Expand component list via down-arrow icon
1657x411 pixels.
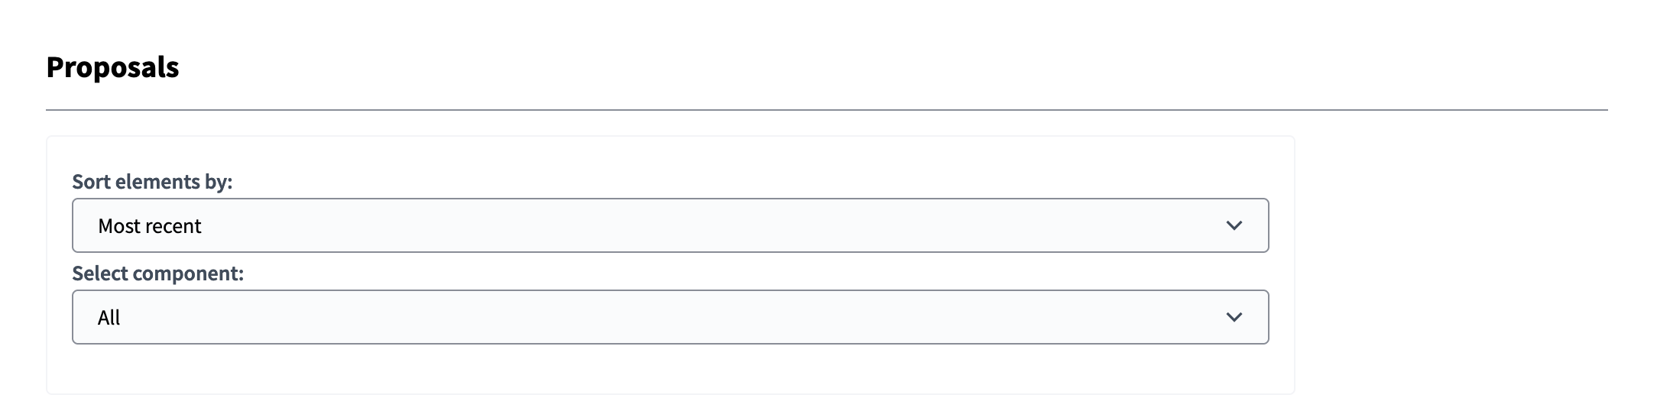[x=1234, y=317]
